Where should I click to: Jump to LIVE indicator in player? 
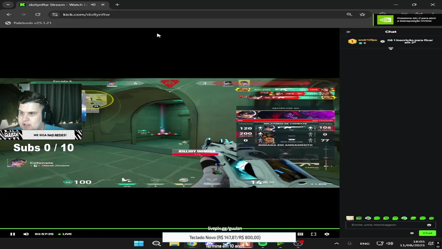[65, 234]
